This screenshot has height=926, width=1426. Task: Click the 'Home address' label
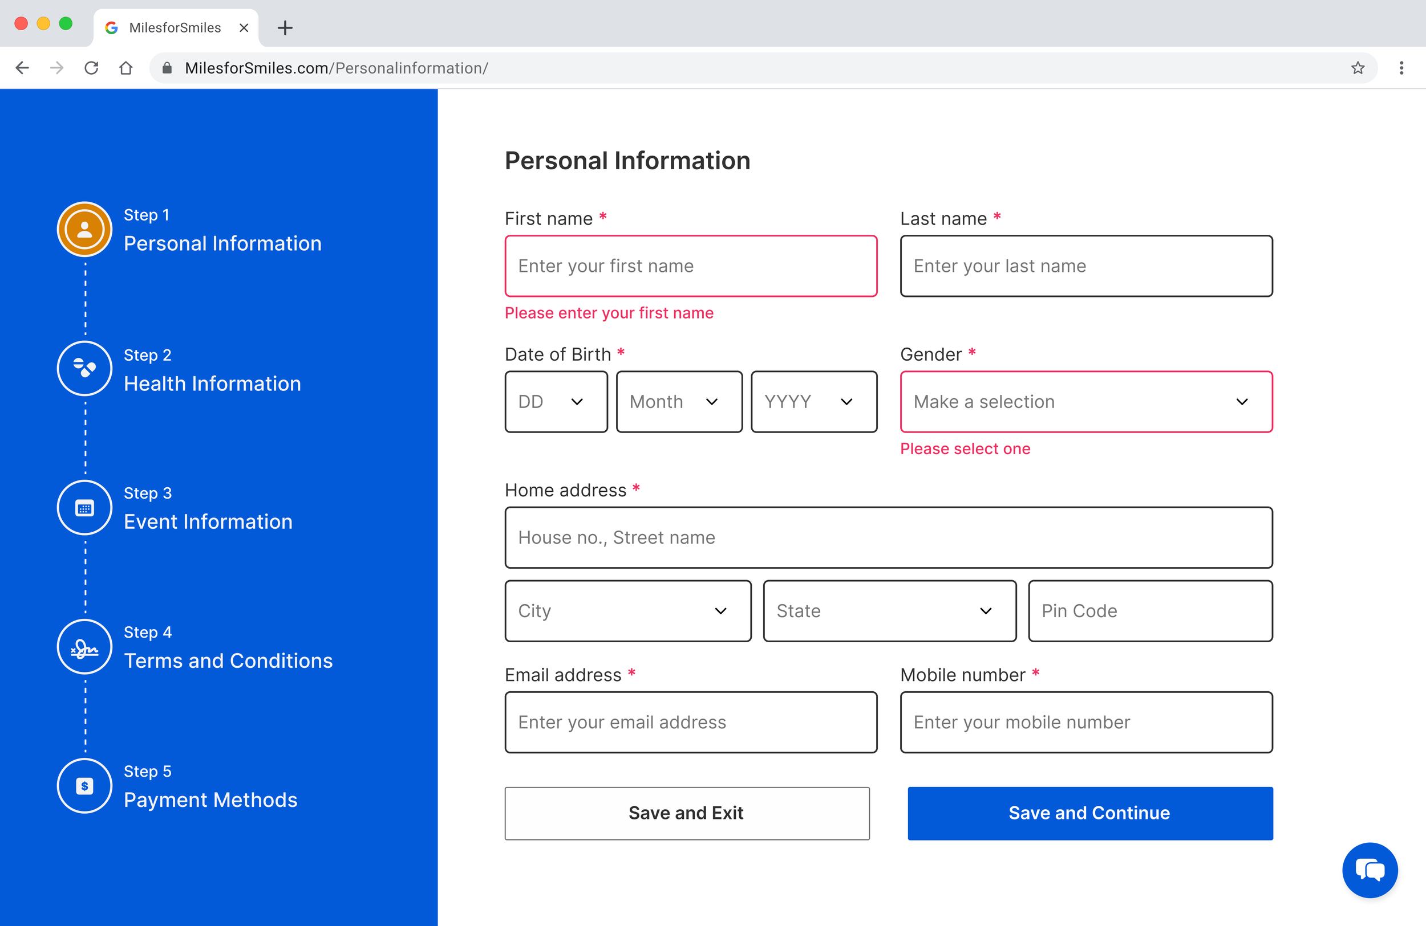coord(566,490)
